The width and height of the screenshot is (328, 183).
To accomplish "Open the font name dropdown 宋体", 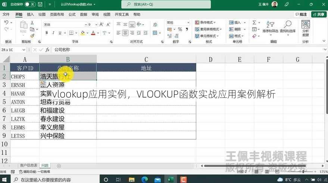I will pyautogui.click(x=86, y=25).
